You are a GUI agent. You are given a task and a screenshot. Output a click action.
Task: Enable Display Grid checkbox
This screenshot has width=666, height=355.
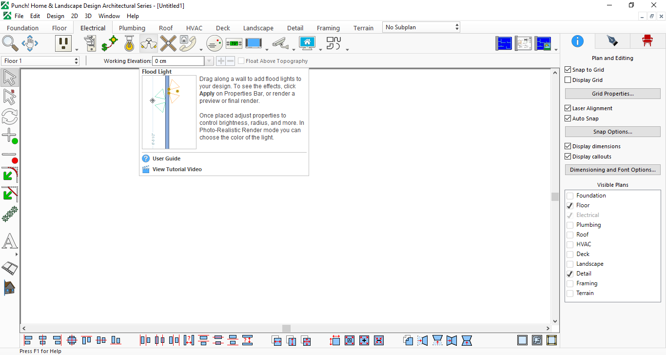[x=568, y=80]
